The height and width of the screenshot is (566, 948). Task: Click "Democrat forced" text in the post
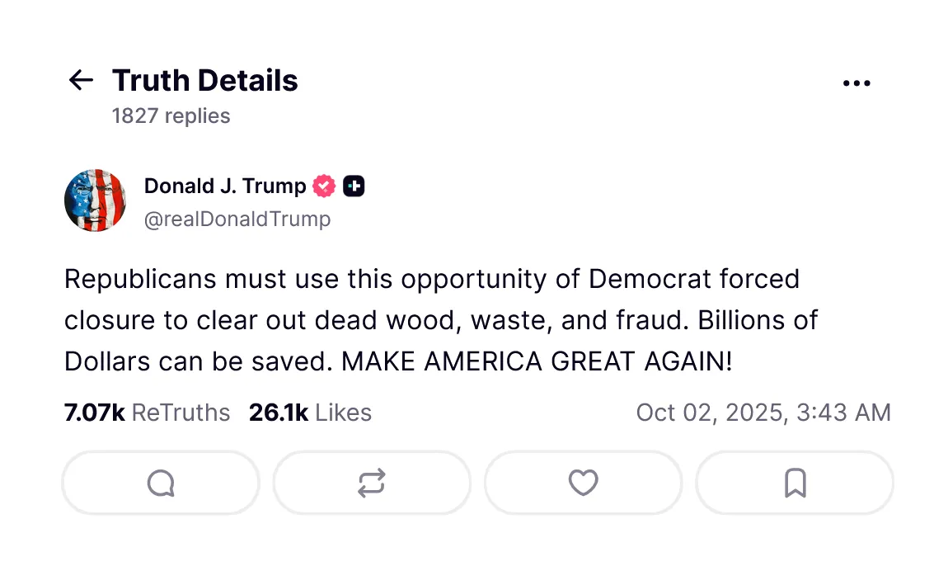point(694,280)
